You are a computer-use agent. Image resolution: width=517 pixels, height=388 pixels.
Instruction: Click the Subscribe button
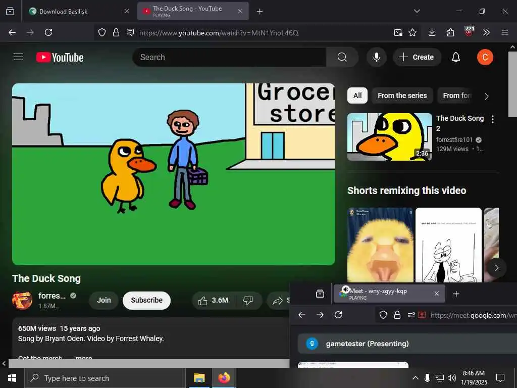147,300
